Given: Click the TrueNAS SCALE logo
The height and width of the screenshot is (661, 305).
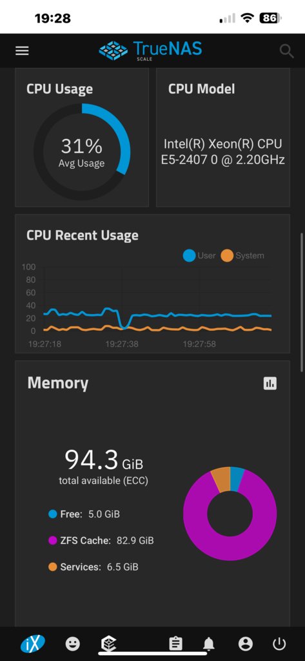Looking at the screenshot, I should 150,50.
